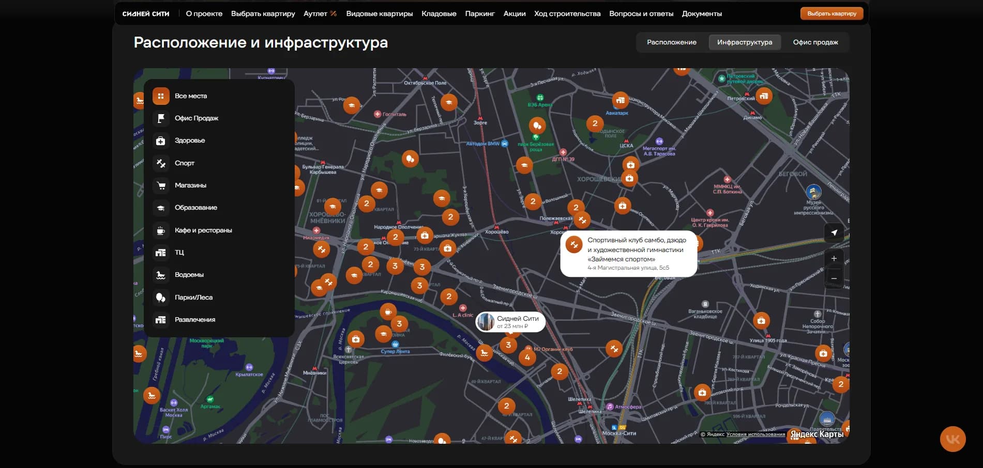
Task: Open 'Видовые квартиры' menu item
Action: 380,13
